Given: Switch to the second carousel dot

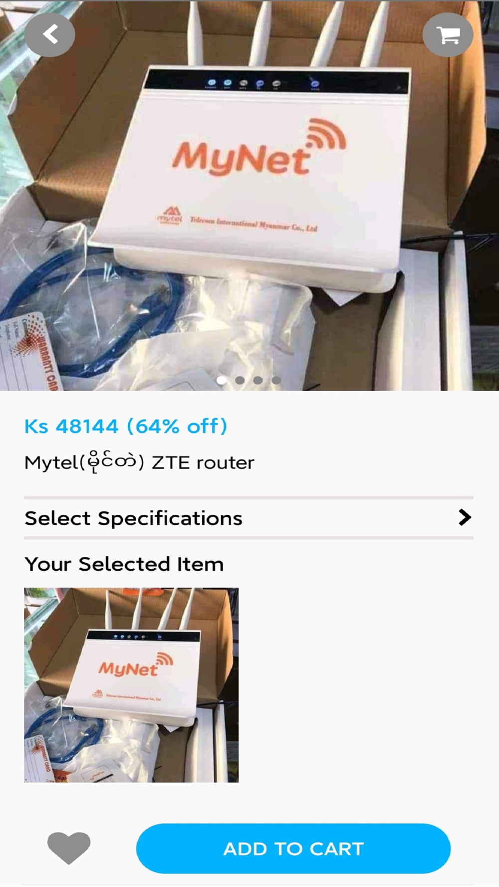Looking at the screenshot, I should pyautogui.click(x=240, y=380).
